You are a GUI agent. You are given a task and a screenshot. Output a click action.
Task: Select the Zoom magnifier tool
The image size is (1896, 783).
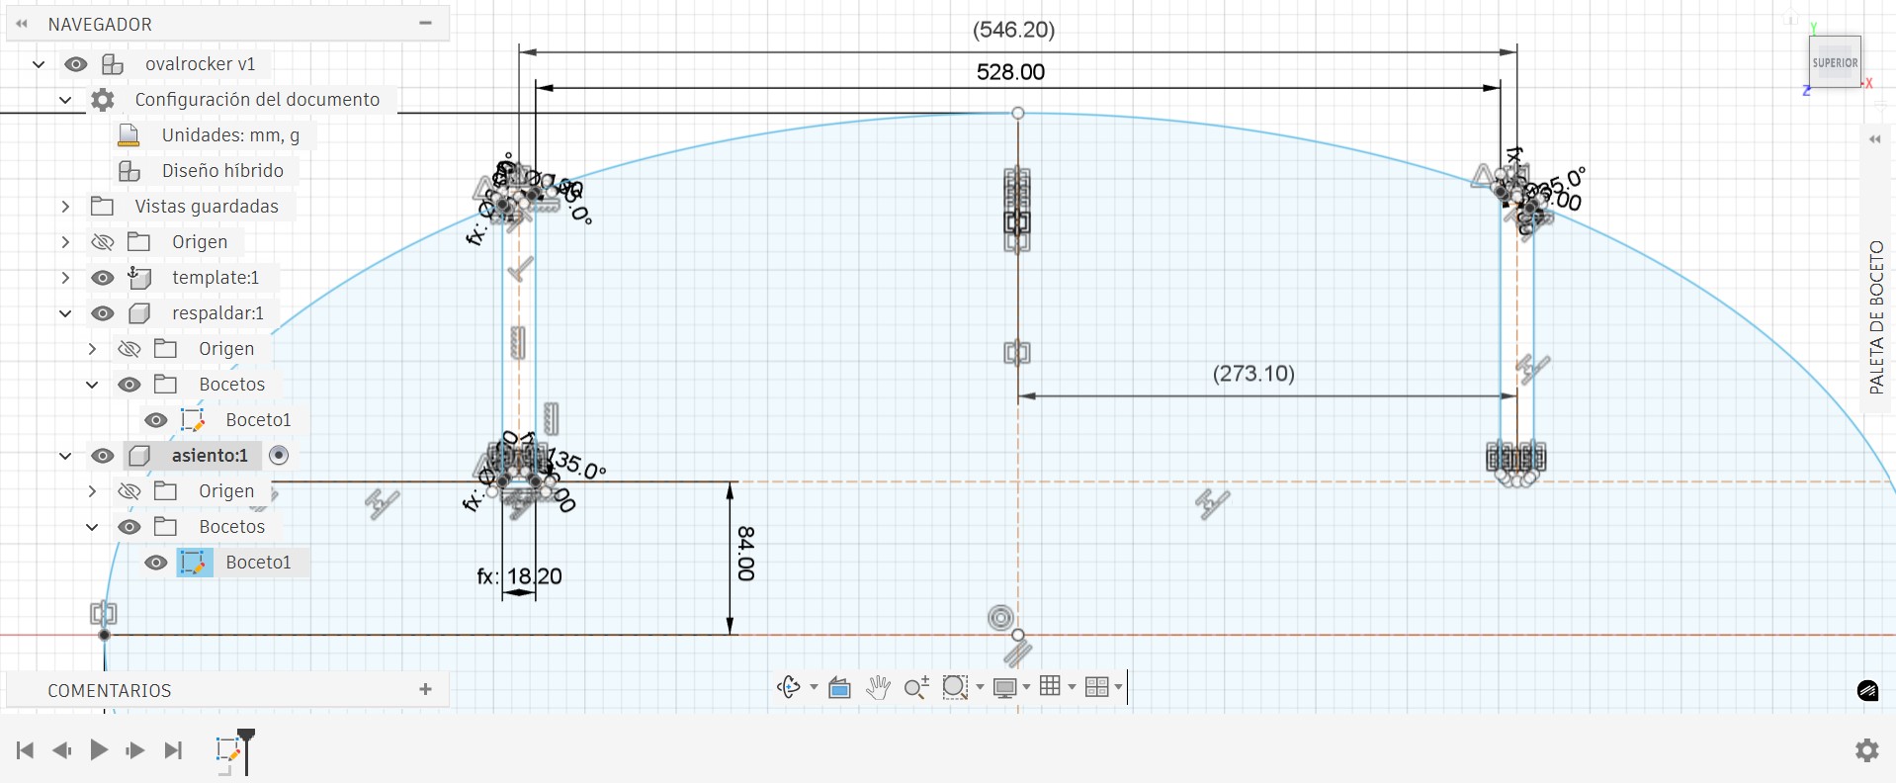(x=916, y=687)
